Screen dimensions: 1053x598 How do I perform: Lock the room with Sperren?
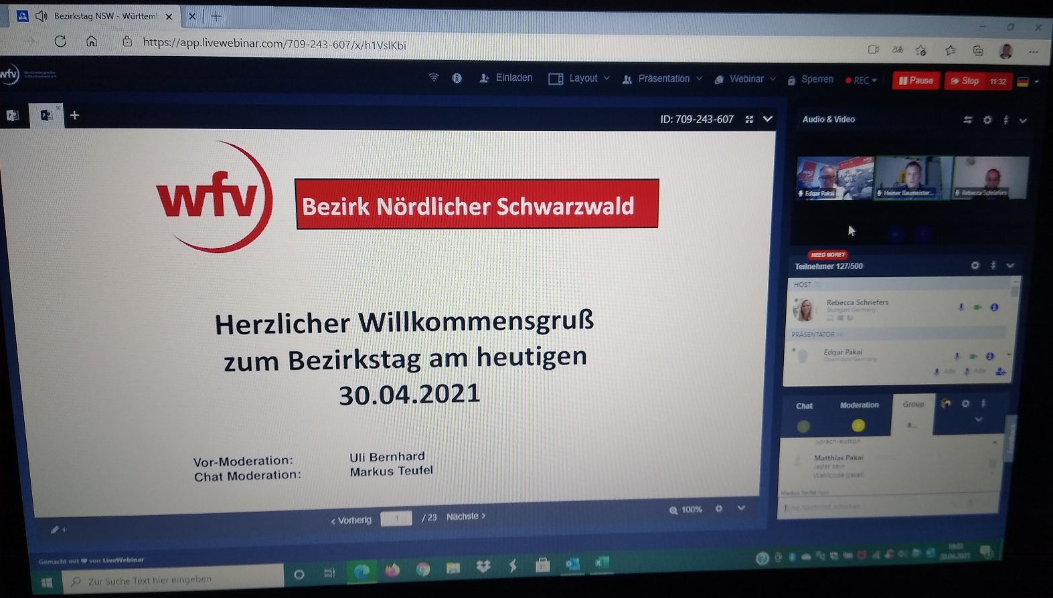click(x=811, y=80)
